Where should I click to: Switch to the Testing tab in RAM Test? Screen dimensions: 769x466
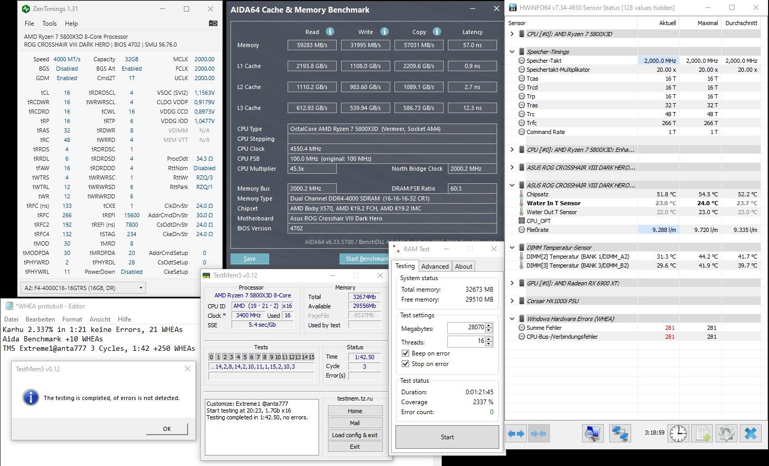405,266
